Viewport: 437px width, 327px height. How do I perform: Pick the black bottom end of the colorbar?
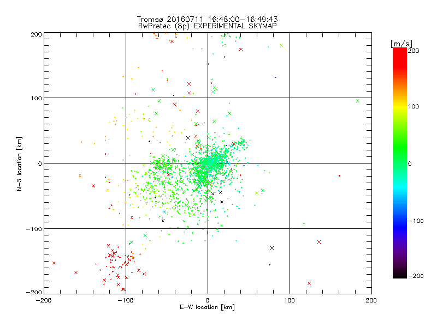pyautogui.click(x=400, y=274)
